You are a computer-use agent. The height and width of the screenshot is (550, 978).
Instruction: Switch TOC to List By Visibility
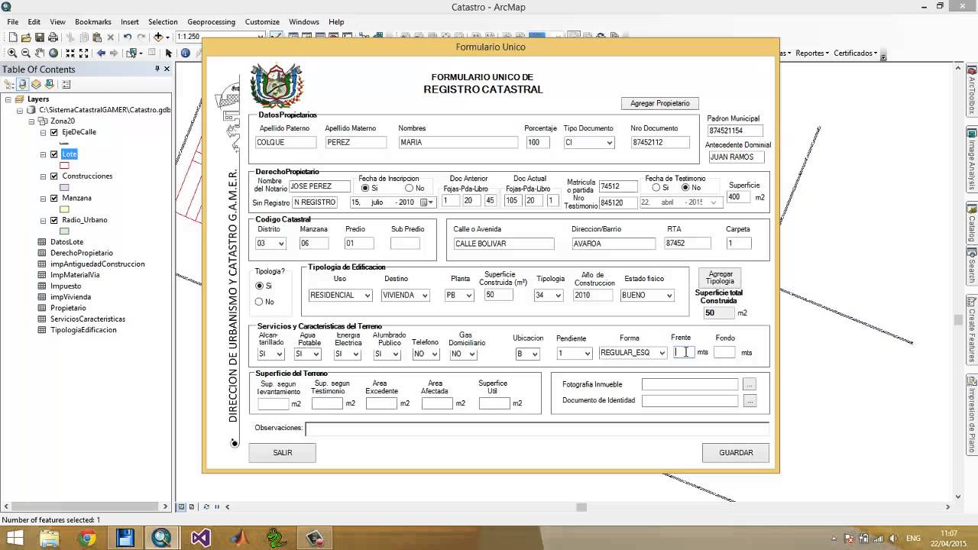click(x=35, y=84)
